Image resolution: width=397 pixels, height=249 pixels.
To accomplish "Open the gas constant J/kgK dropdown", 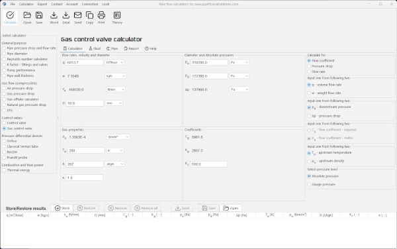I will point(114,164).
